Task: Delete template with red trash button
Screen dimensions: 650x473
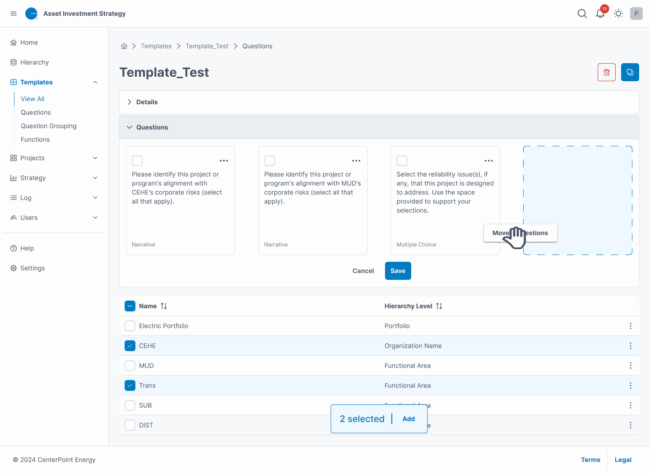Action: [x=607, y=72]
